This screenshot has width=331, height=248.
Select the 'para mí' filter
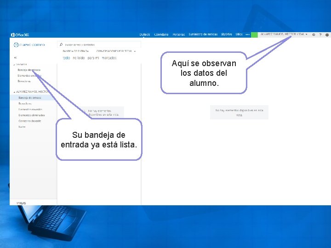click(93, 58)
